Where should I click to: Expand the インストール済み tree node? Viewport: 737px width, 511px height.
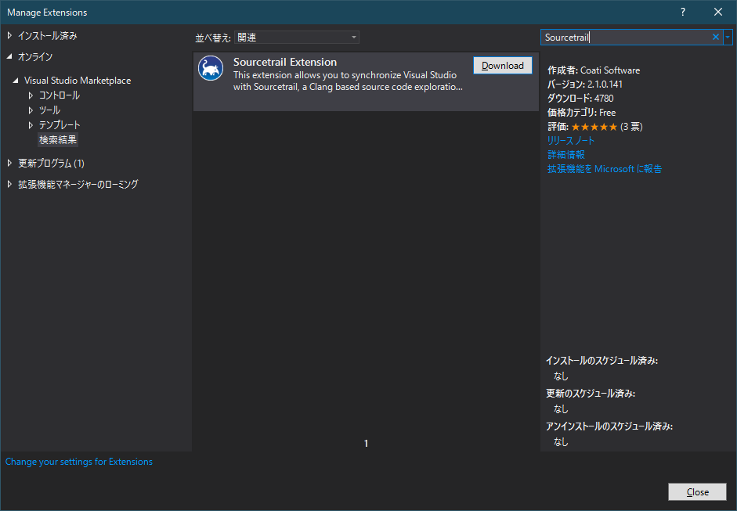point(10,35)
